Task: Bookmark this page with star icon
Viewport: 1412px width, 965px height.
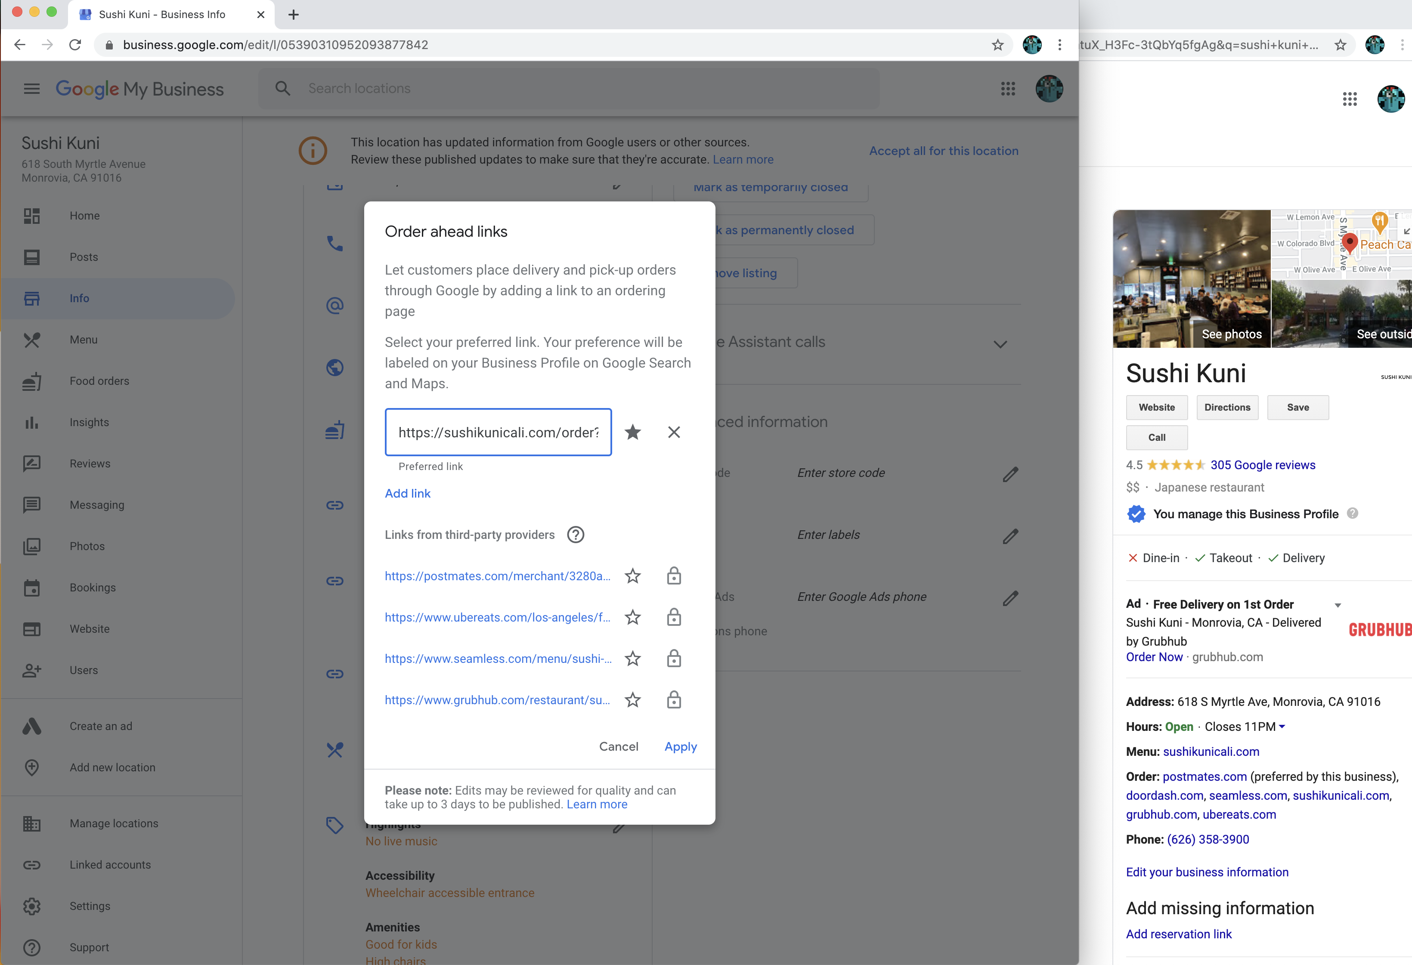Action: [997, 45]
